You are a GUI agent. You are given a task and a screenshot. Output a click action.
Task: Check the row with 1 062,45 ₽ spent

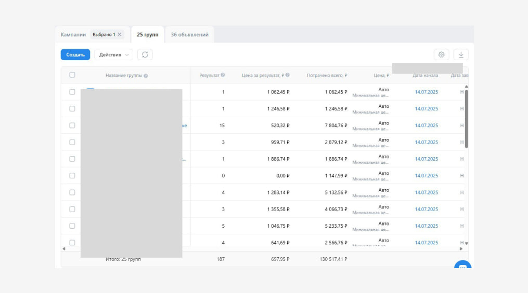(72, 92)
